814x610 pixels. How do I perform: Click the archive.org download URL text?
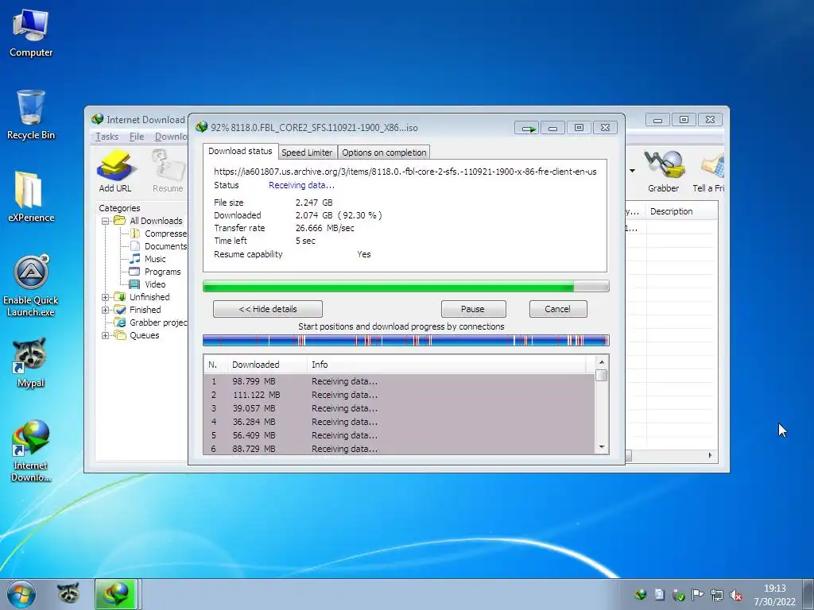tap(405, 172)
